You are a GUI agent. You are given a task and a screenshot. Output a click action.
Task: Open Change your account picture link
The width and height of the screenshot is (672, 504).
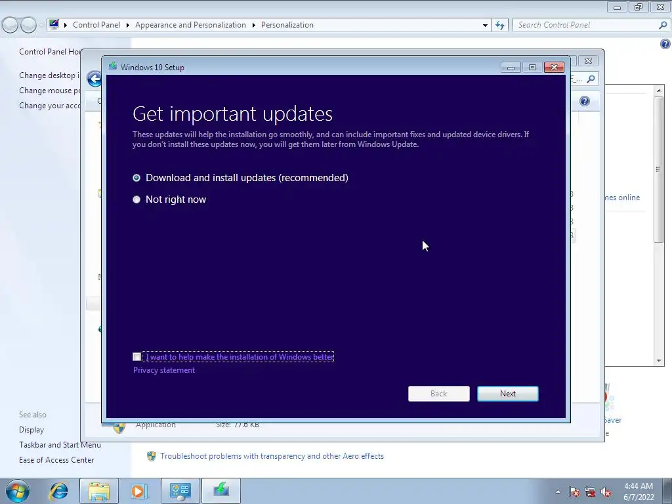pyautogui.click(x=50, y=106)
